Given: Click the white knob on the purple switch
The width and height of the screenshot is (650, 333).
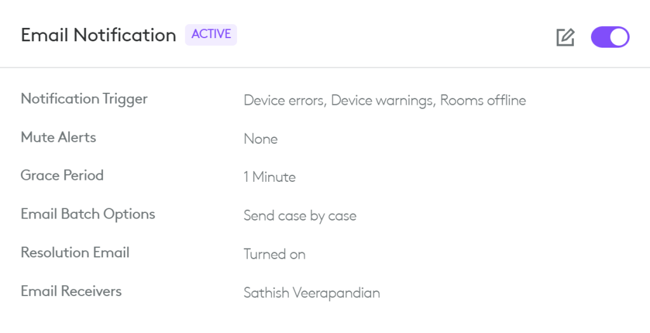Looking at the screenshot, I should (619, 37).
